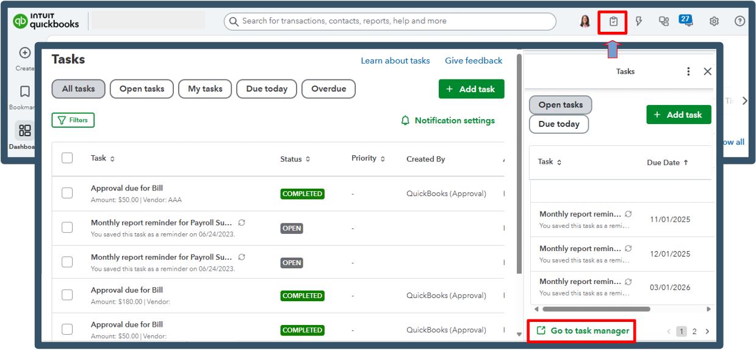Click the lightning bolt quick actions icon
The width and height of the screenshot is (756, 350).
(x=639, y=21)
